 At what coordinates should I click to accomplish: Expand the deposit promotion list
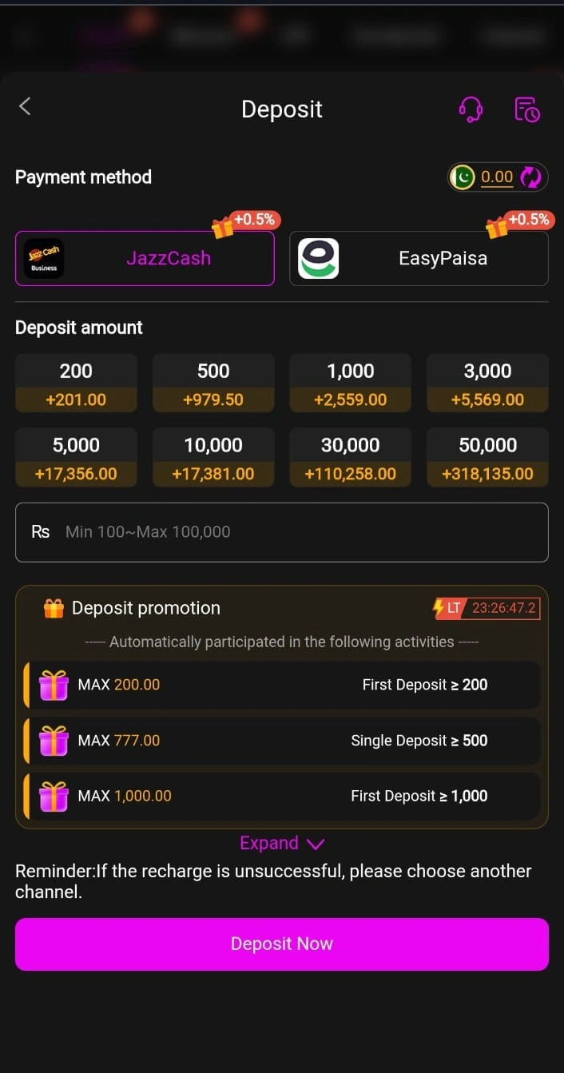[281, 844]
